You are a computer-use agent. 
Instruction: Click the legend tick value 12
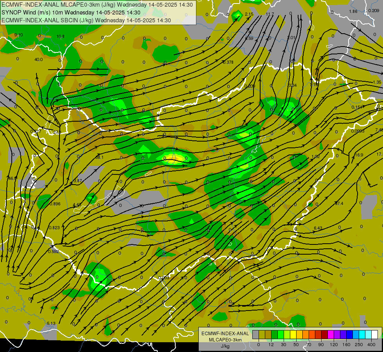[271, 345]
